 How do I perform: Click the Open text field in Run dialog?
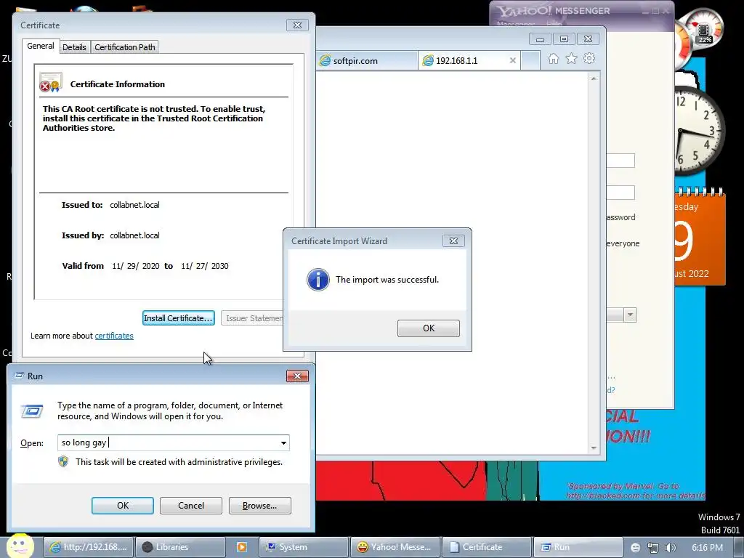coord(173,442)
